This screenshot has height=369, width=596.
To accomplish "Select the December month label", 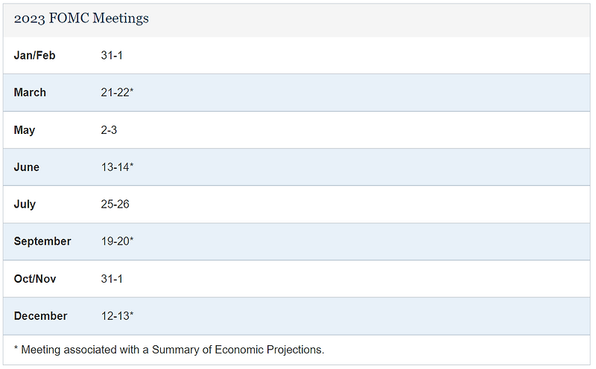I will tap(40, 316).
